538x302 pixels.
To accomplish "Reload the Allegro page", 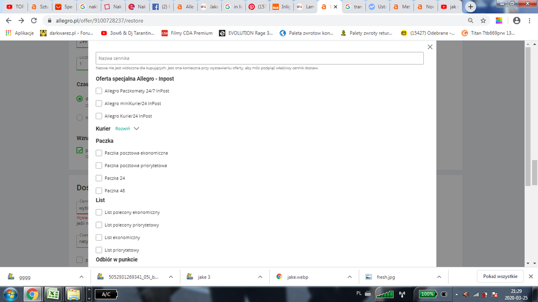I will [33, 20].
